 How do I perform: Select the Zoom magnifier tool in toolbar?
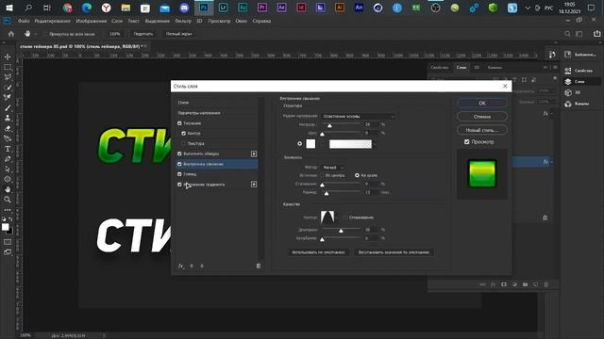click(8, 200)
